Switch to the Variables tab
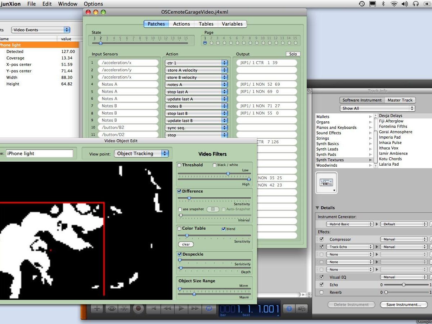 coord(232,24)
